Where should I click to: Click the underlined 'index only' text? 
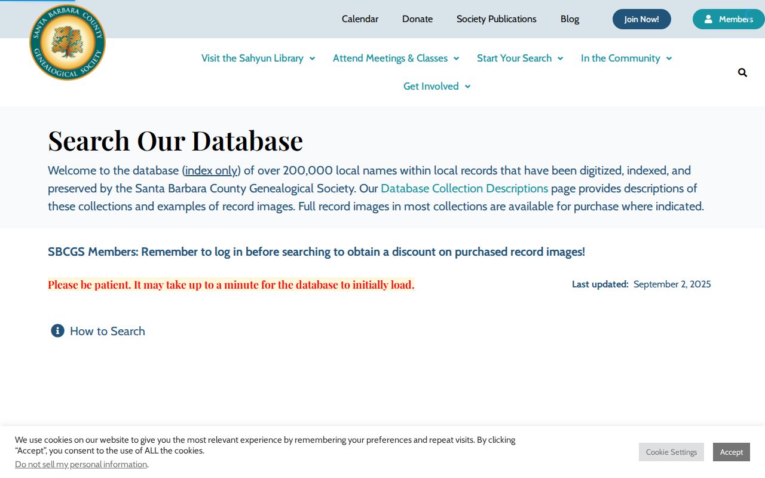coord(212,170)
